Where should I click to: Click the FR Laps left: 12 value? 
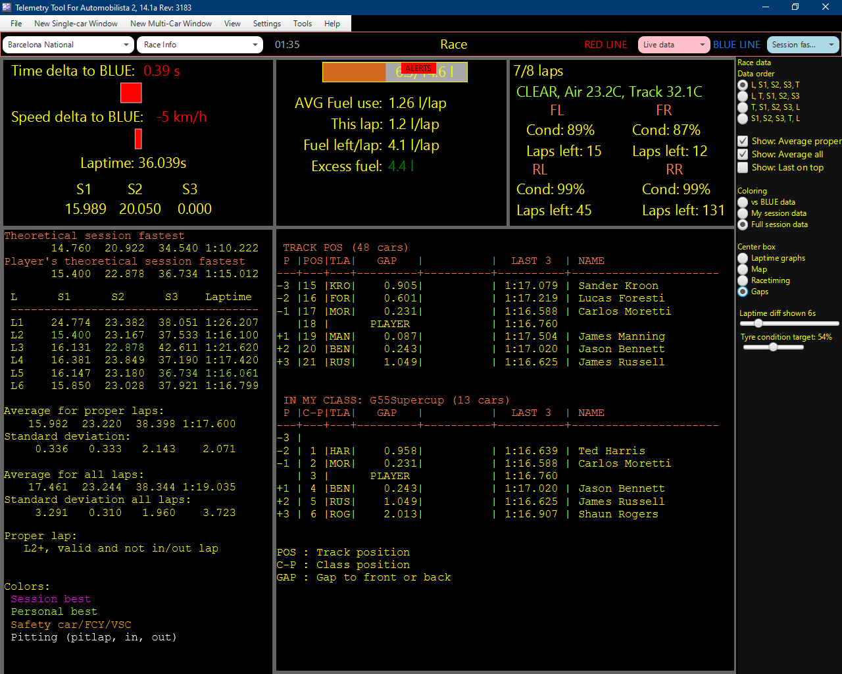[670, 151]
